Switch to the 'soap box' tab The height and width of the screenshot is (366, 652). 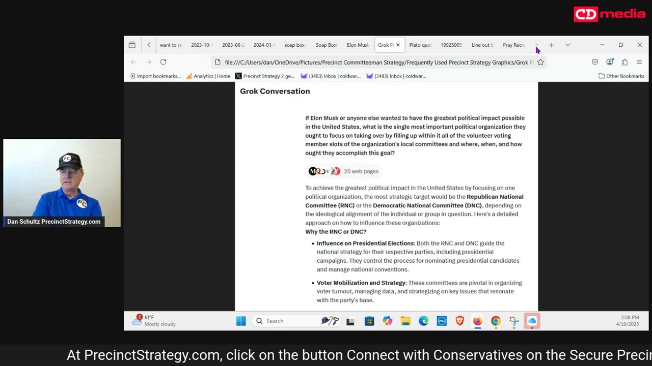pyautogui.click(x=295, y=45)
